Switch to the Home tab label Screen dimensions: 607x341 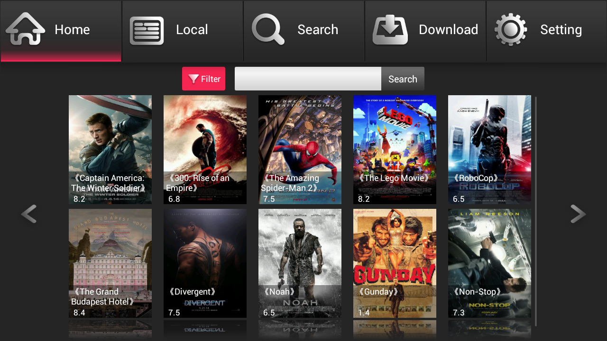(72, 29)
